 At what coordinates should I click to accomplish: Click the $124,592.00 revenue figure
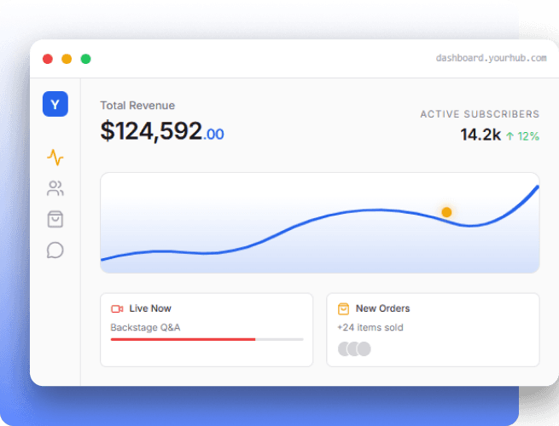pos(162,131)
